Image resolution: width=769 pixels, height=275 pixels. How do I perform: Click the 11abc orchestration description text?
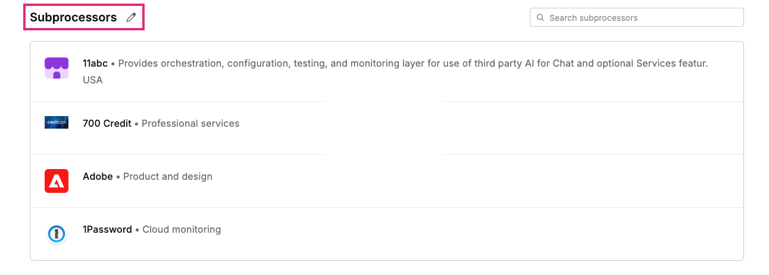pos(413,63)
